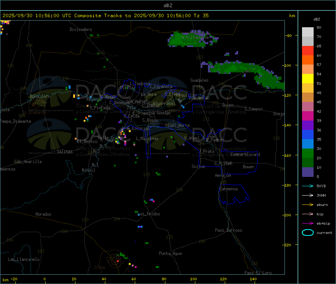This screenshot has height=284, width=336.
Task: Click the magenta eb+bip arrow icon
Action: 308,223
